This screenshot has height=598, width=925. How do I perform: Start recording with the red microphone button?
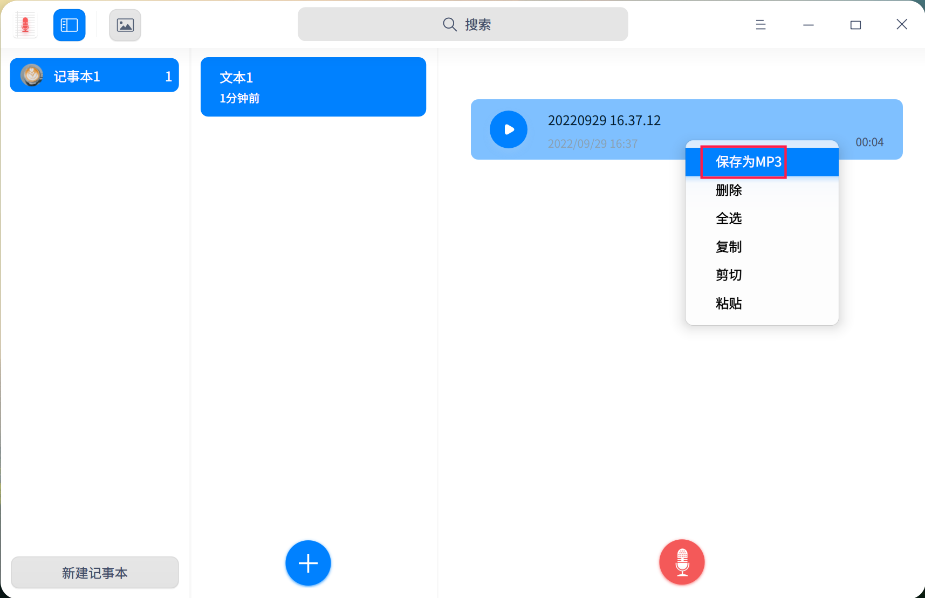[681, 562]
